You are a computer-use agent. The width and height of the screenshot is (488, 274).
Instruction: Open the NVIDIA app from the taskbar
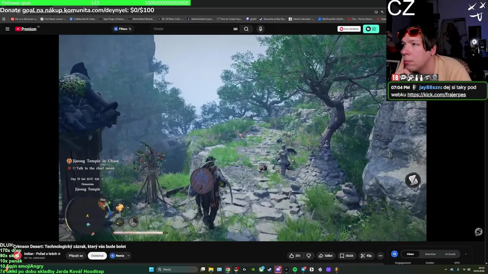click(x=253, y=269)
